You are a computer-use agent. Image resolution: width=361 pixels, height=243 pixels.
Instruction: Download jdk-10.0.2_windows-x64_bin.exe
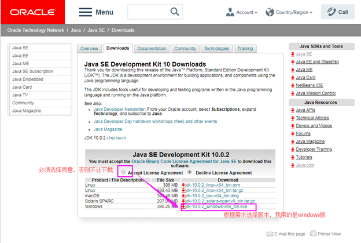(216, 206)
